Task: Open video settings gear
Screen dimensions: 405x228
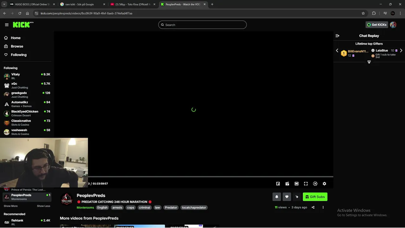Action: 324,184
